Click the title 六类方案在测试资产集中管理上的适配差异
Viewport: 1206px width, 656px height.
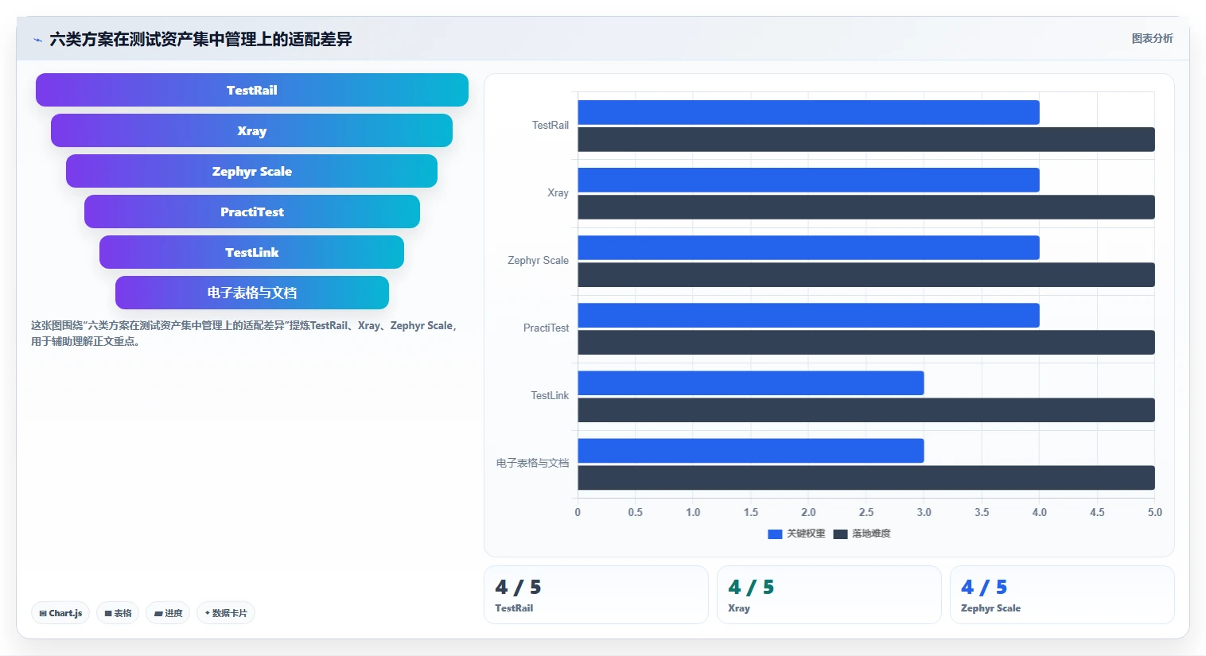pyautogui.click(x=200, y=39)
